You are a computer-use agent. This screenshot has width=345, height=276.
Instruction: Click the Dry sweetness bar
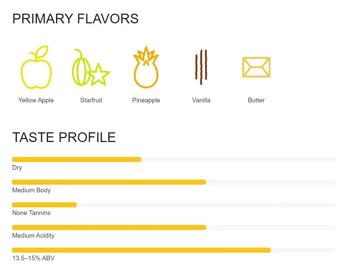click(174, 159)
